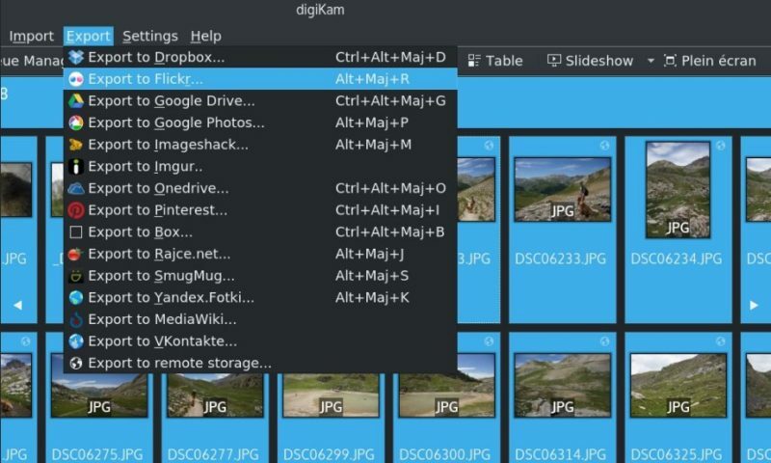The image size is (771, 463).
Task: Click the Slideshow screen icon
Action: (x=553, y=61)
